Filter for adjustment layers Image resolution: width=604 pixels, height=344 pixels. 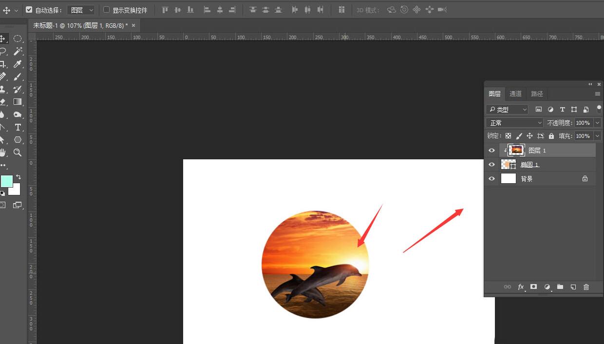tap(550, 110)
